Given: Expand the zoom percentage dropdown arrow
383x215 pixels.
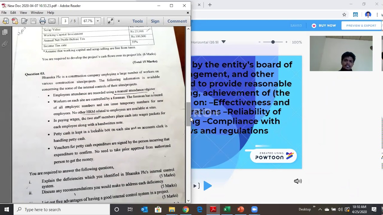Looking at the screenshot, I should [98, 21].
